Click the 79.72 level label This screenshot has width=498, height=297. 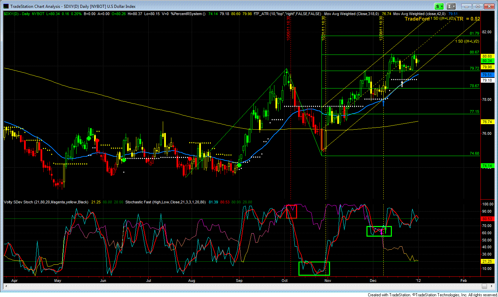pos(474,69)
